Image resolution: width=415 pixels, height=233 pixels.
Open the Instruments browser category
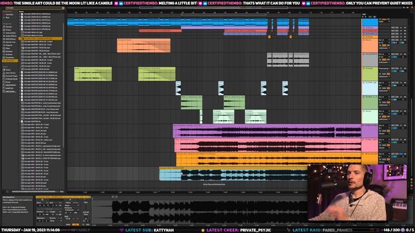coord(10,33)
